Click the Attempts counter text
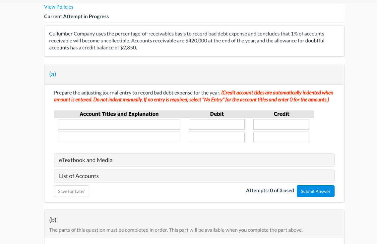This screenshot has height=244, width=377. (x=270, y=191)
